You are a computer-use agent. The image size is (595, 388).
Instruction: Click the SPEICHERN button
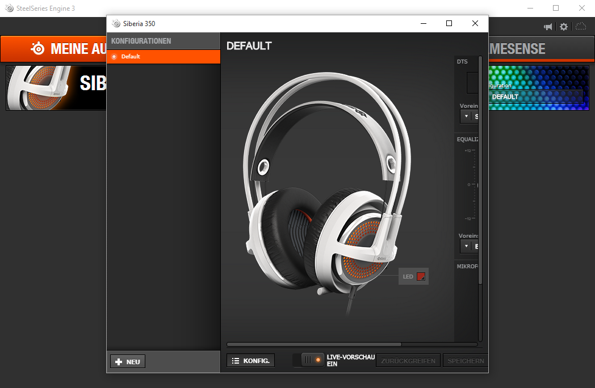point(465,361)
